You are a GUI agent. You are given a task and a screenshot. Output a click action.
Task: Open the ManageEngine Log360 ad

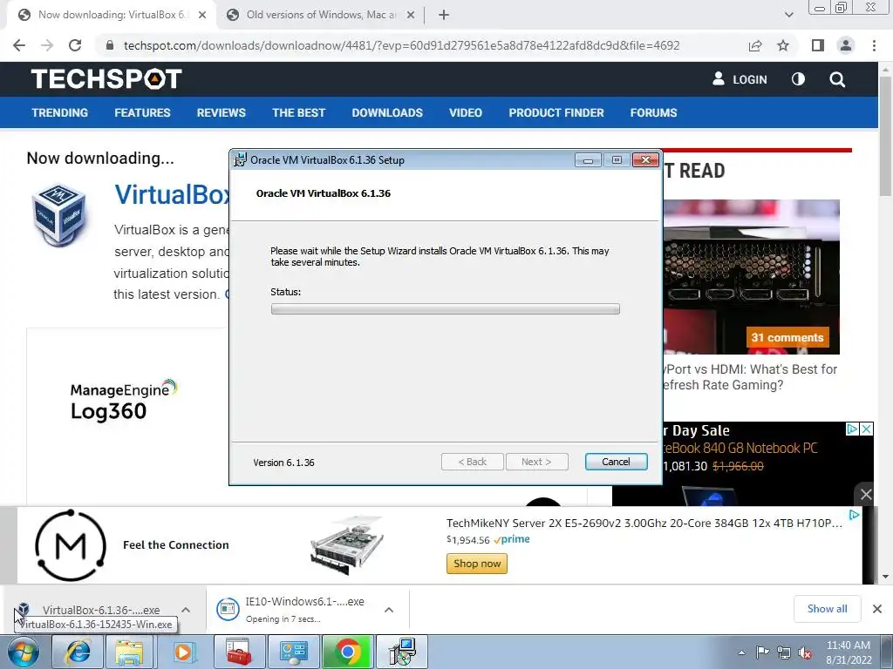[x=124, y=401]
